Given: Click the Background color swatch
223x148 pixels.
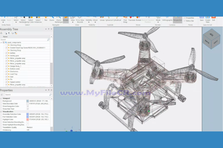Looking at the screenshot, I should pyautogui.click(x=28, y=101).
